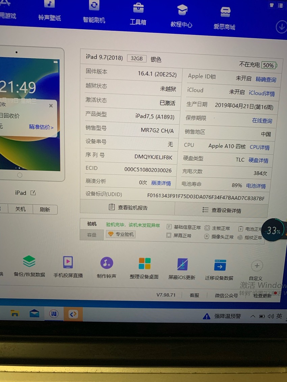The height and width of the screenshot is (382, 287).
Task: Click the UDID value starting with F0161343
Action: click(206, 197)
